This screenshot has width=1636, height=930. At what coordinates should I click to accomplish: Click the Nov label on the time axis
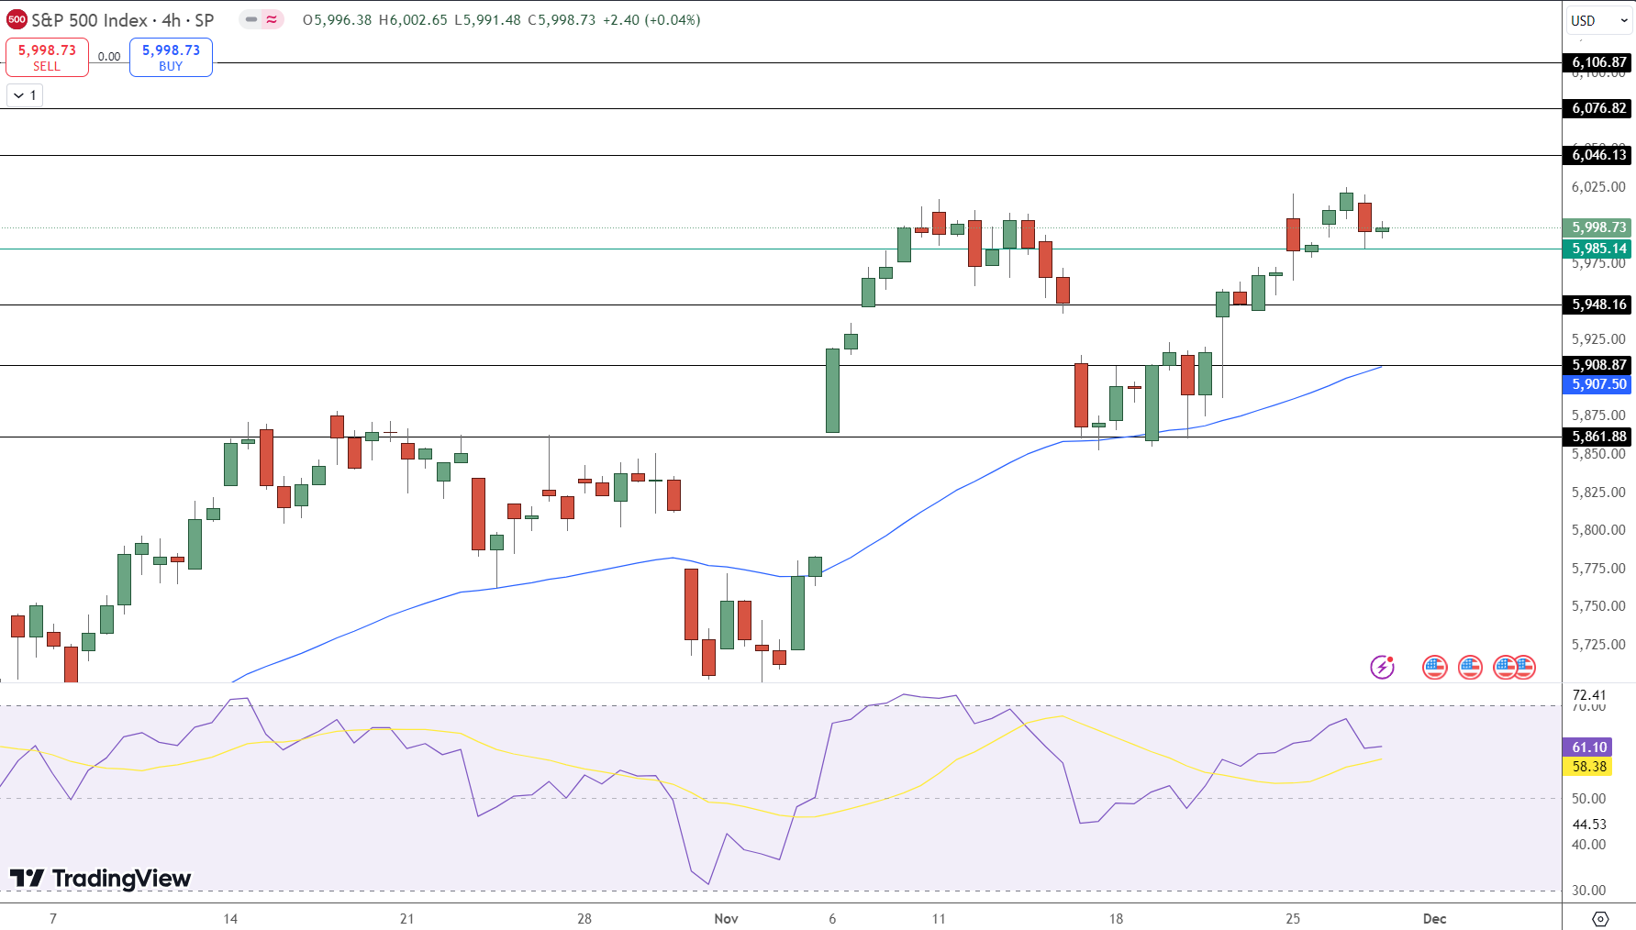point(726,918)
